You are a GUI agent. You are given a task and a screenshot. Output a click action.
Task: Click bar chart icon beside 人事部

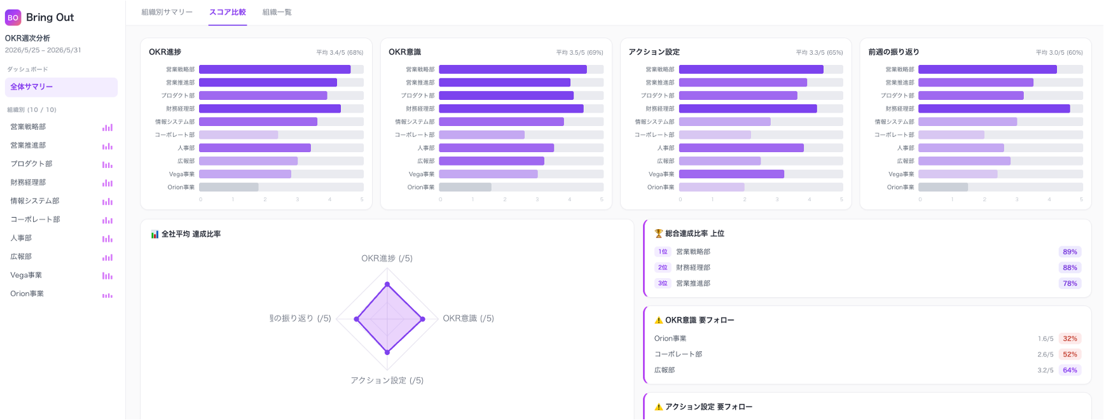pos(107,239)
